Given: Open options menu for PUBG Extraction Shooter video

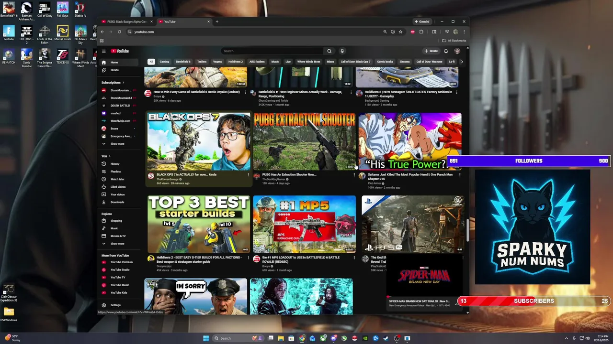Looking at the screenshot, I should [354, 175].
